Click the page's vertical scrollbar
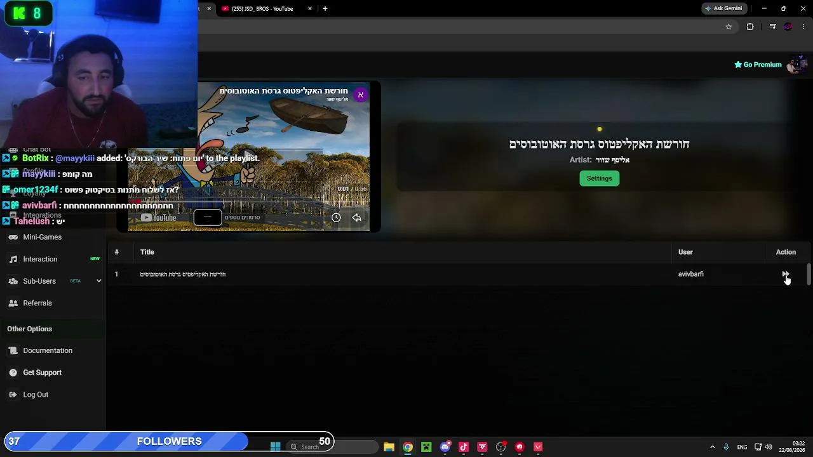Screen dimensions: 813x457 point(809,274)
